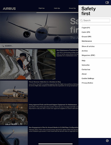
Task: Open Cookie Settings
Action: click(x=88, y=78)
